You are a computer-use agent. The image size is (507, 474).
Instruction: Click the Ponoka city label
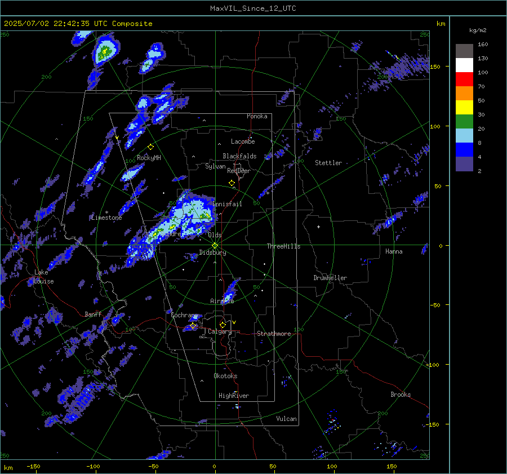coord(257,116)
